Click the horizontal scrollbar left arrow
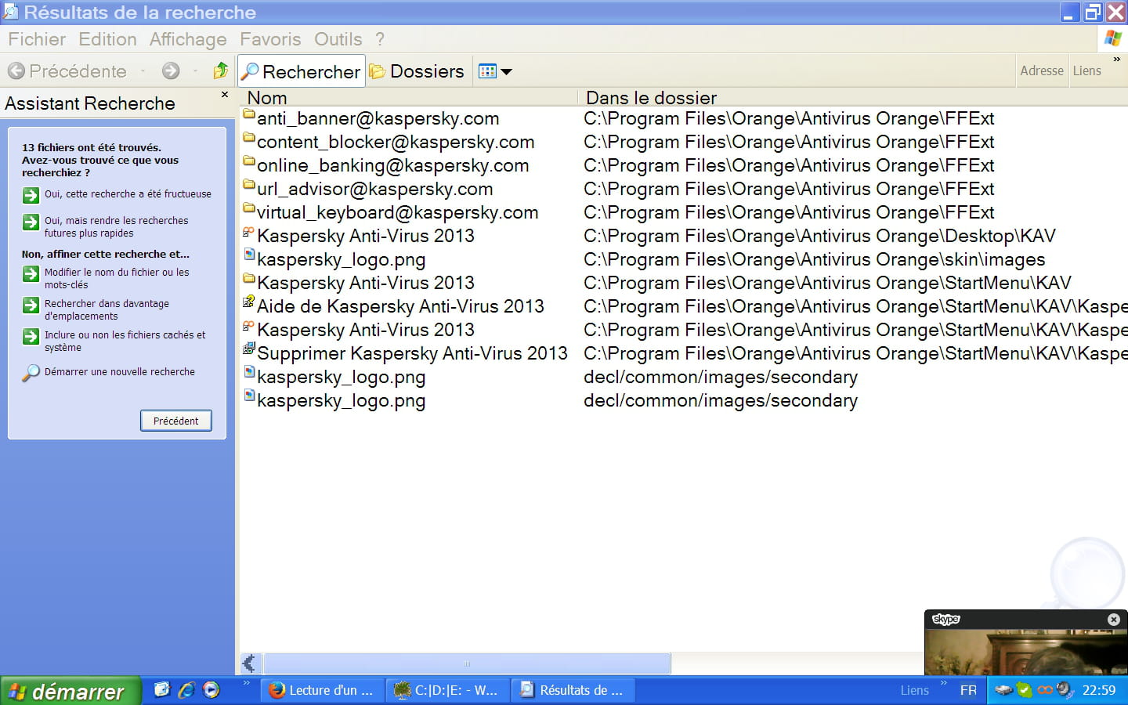The height and width of the screenshot is (705, 1128). pos(249,663)
